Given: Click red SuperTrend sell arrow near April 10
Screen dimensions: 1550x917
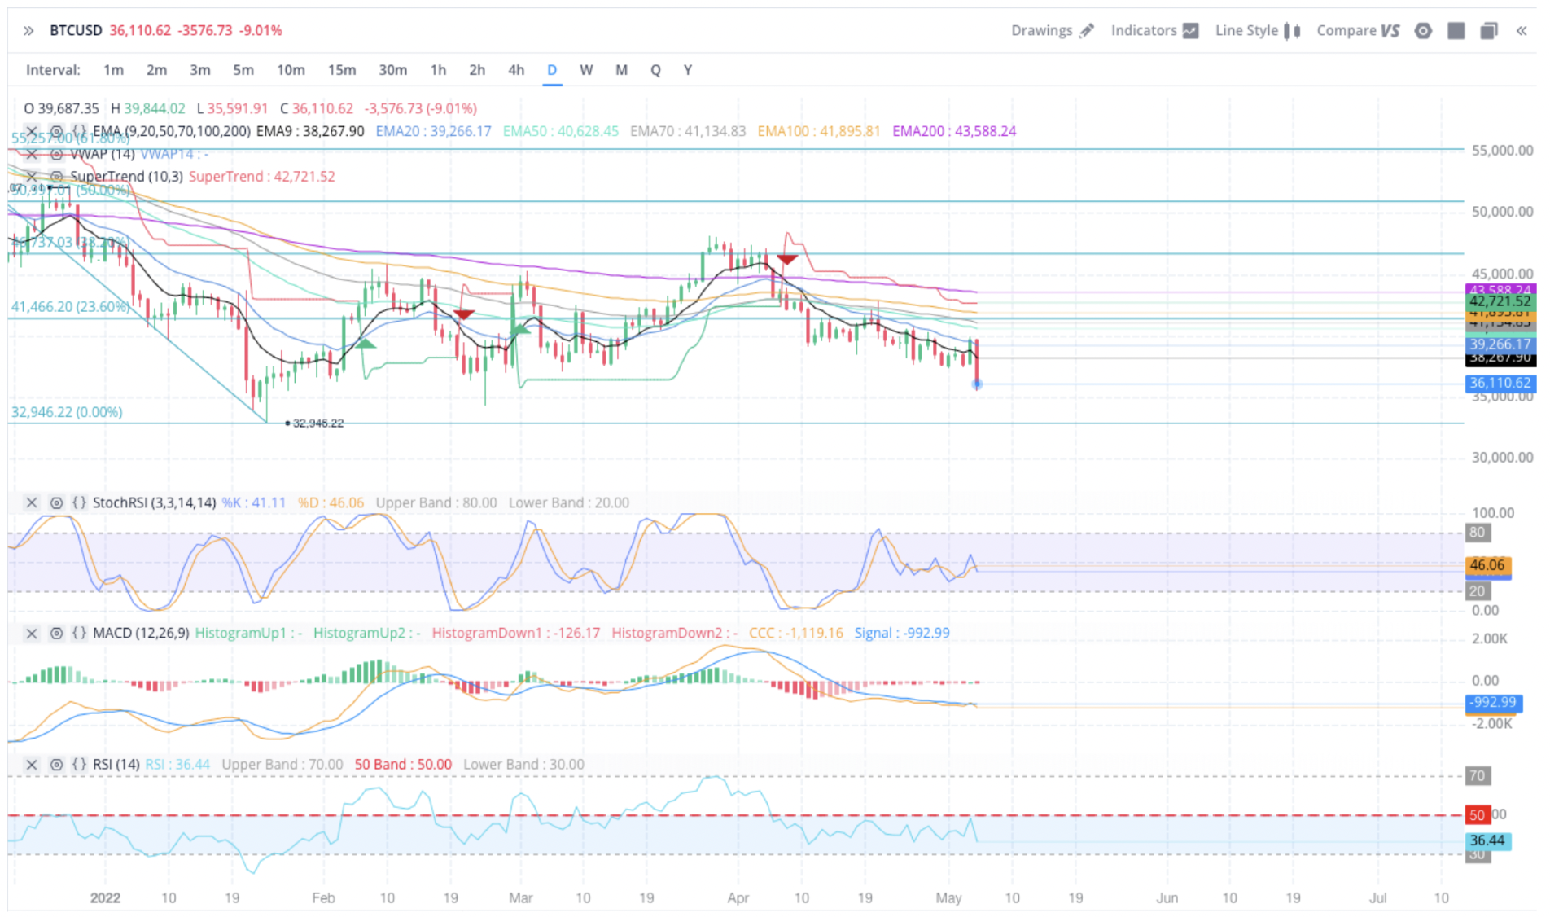Looking at the screenshot, I should point(787,260).
